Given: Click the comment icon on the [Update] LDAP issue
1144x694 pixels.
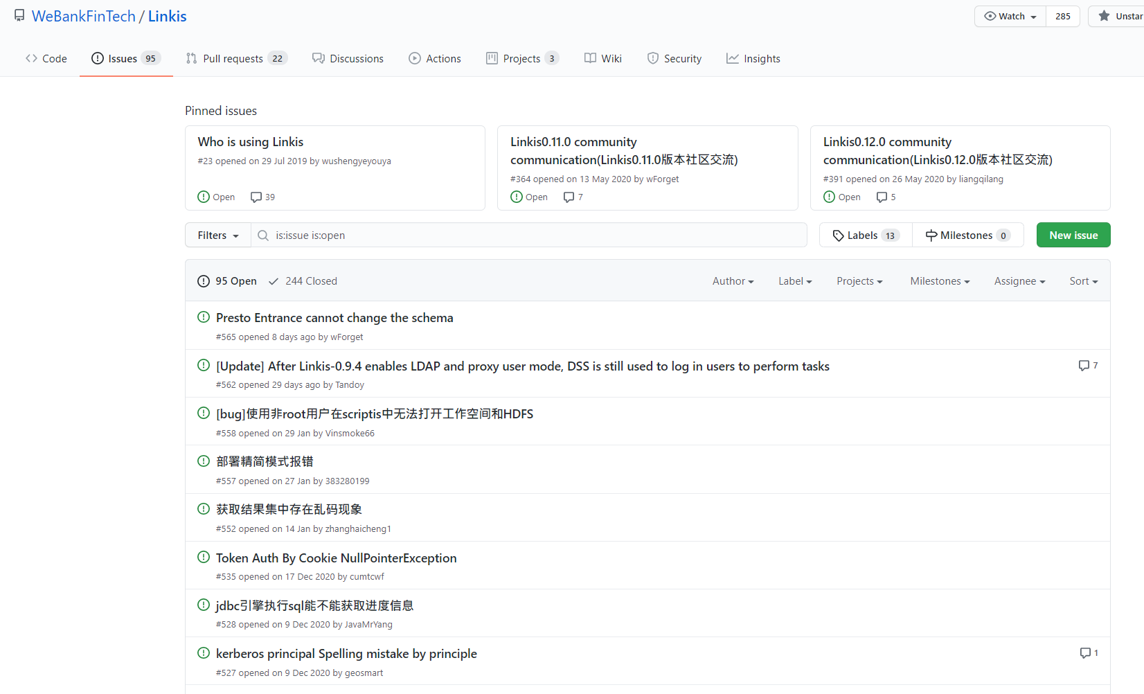Looking at the screenshot, I should coord(1084,366).
